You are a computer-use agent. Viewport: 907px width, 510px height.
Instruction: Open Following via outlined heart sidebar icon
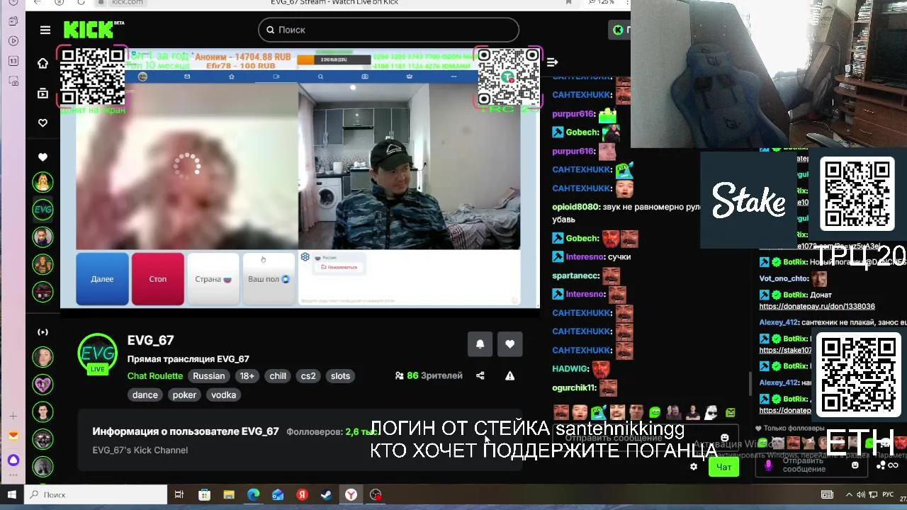pyautogui.click(x=43, y=123)
